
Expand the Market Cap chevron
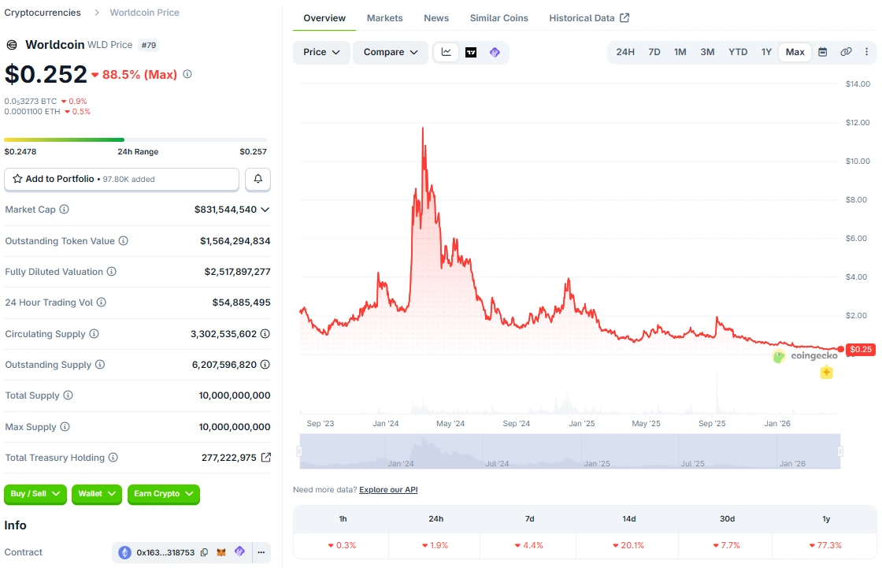[265, 210]
